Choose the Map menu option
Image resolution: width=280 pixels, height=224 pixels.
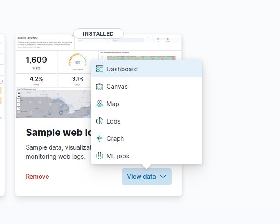(113, 104)
